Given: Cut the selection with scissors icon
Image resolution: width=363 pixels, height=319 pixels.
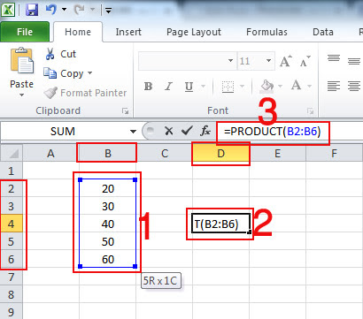Looking at the screenshot, I should pyautogui.click(x=50, y=54).
